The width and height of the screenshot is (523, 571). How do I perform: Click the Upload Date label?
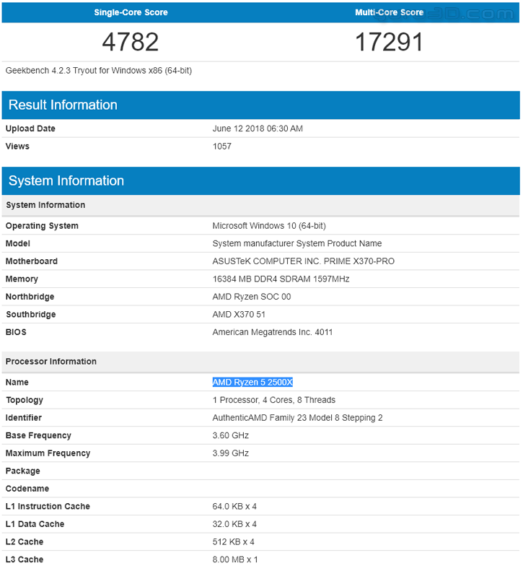pyautogui.click(x=30, y=128)
